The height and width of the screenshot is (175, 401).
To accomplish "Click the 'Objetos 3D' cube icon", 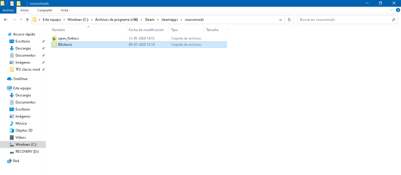I will click(x=12, y=130).
